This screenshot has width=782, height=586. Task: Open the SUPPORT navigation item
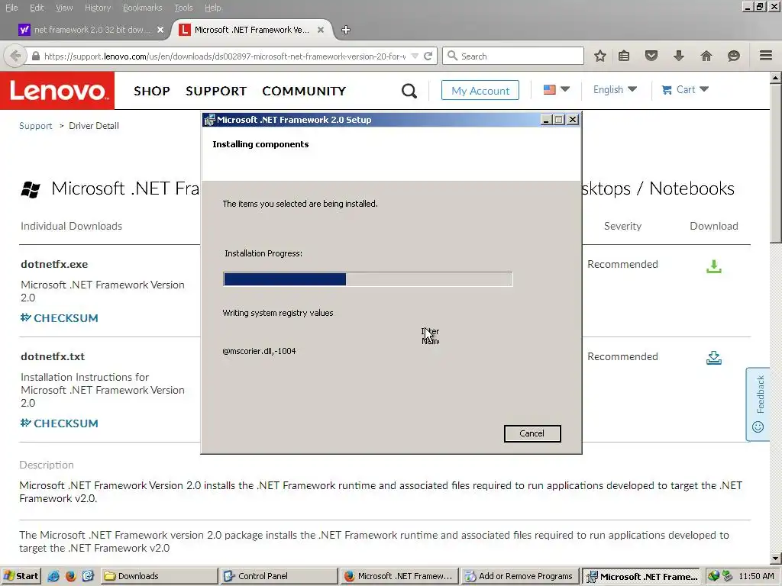[216, 92]
